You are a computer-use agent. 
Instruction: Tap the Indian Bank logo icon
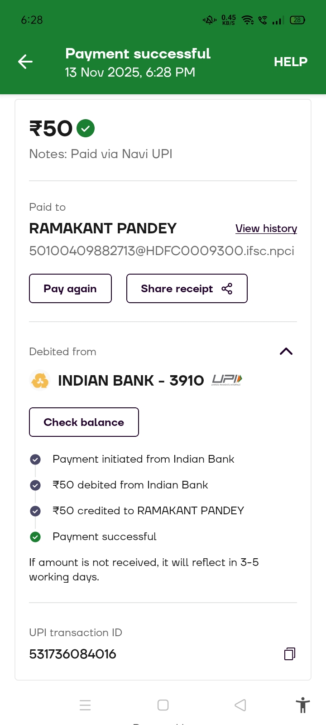tap(40, 380)
